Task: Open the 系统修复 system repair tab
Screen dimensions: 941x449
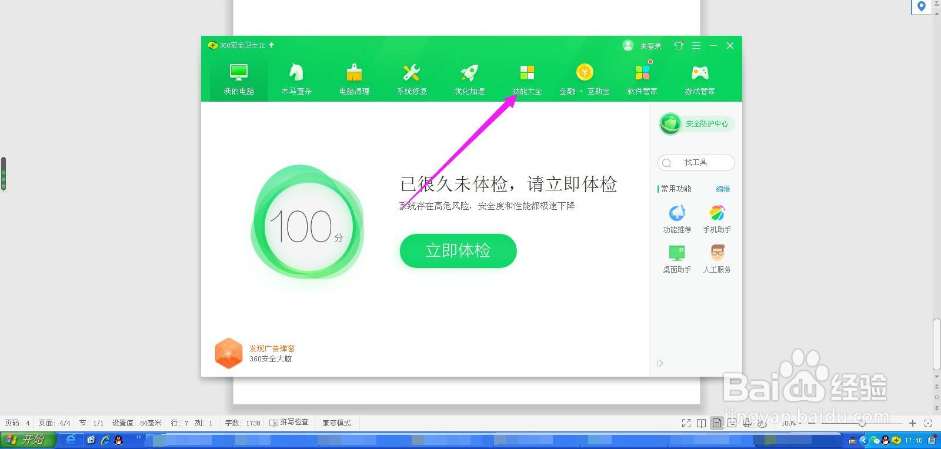Action: 412,79
